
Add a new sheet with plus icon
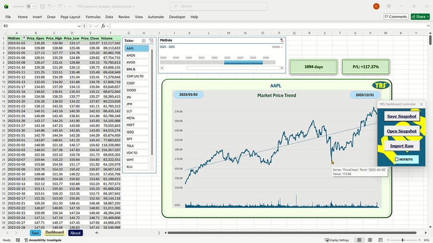[97, 233]
